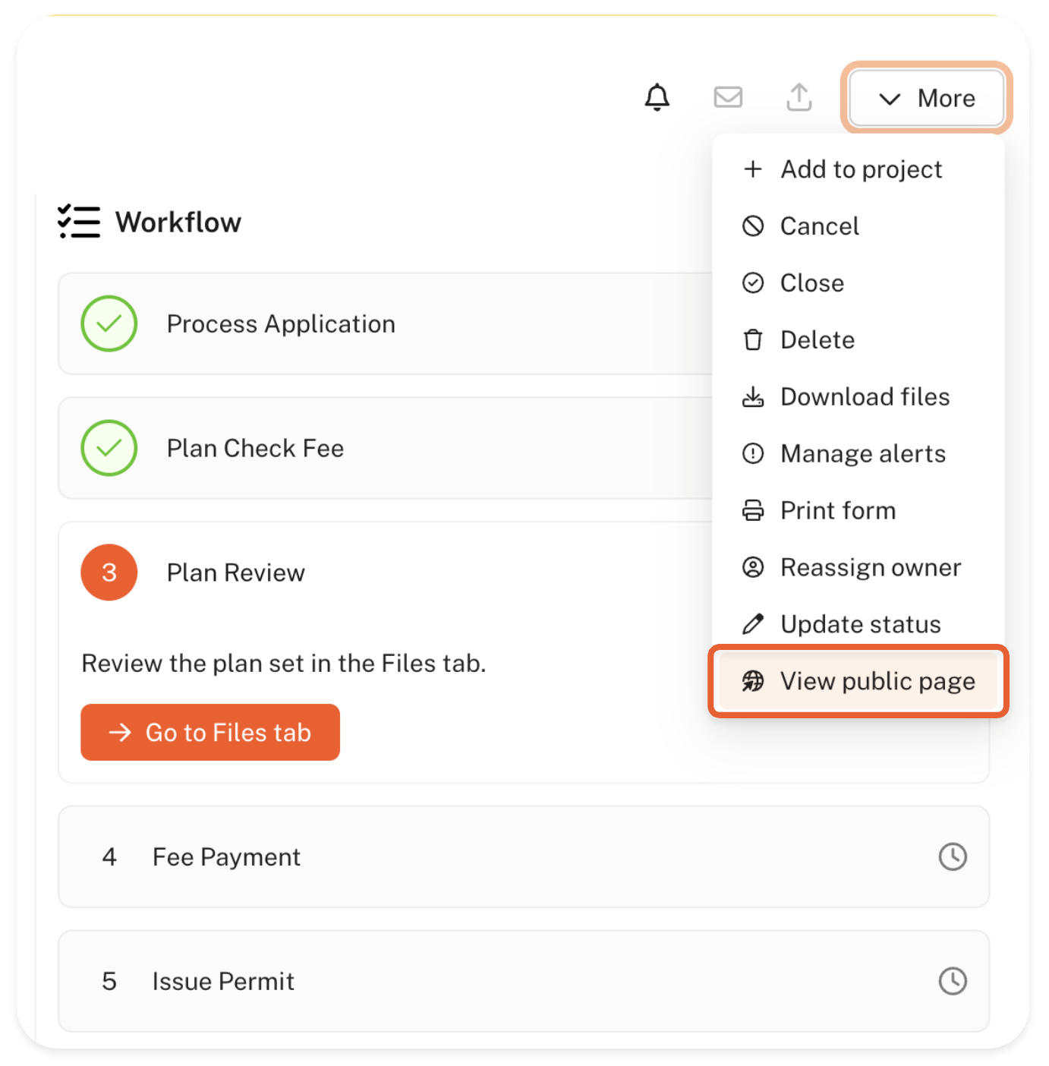This screenshot has height=1066, width=1049.
Task: Click the Workflow checklist icon
Action: point(79,222)
